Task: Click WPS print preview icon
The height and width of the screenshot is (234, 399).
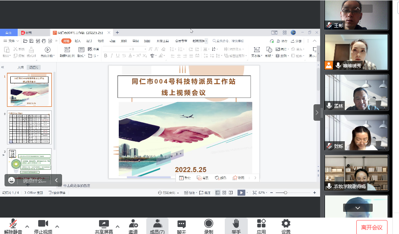Action: [50, 41]
